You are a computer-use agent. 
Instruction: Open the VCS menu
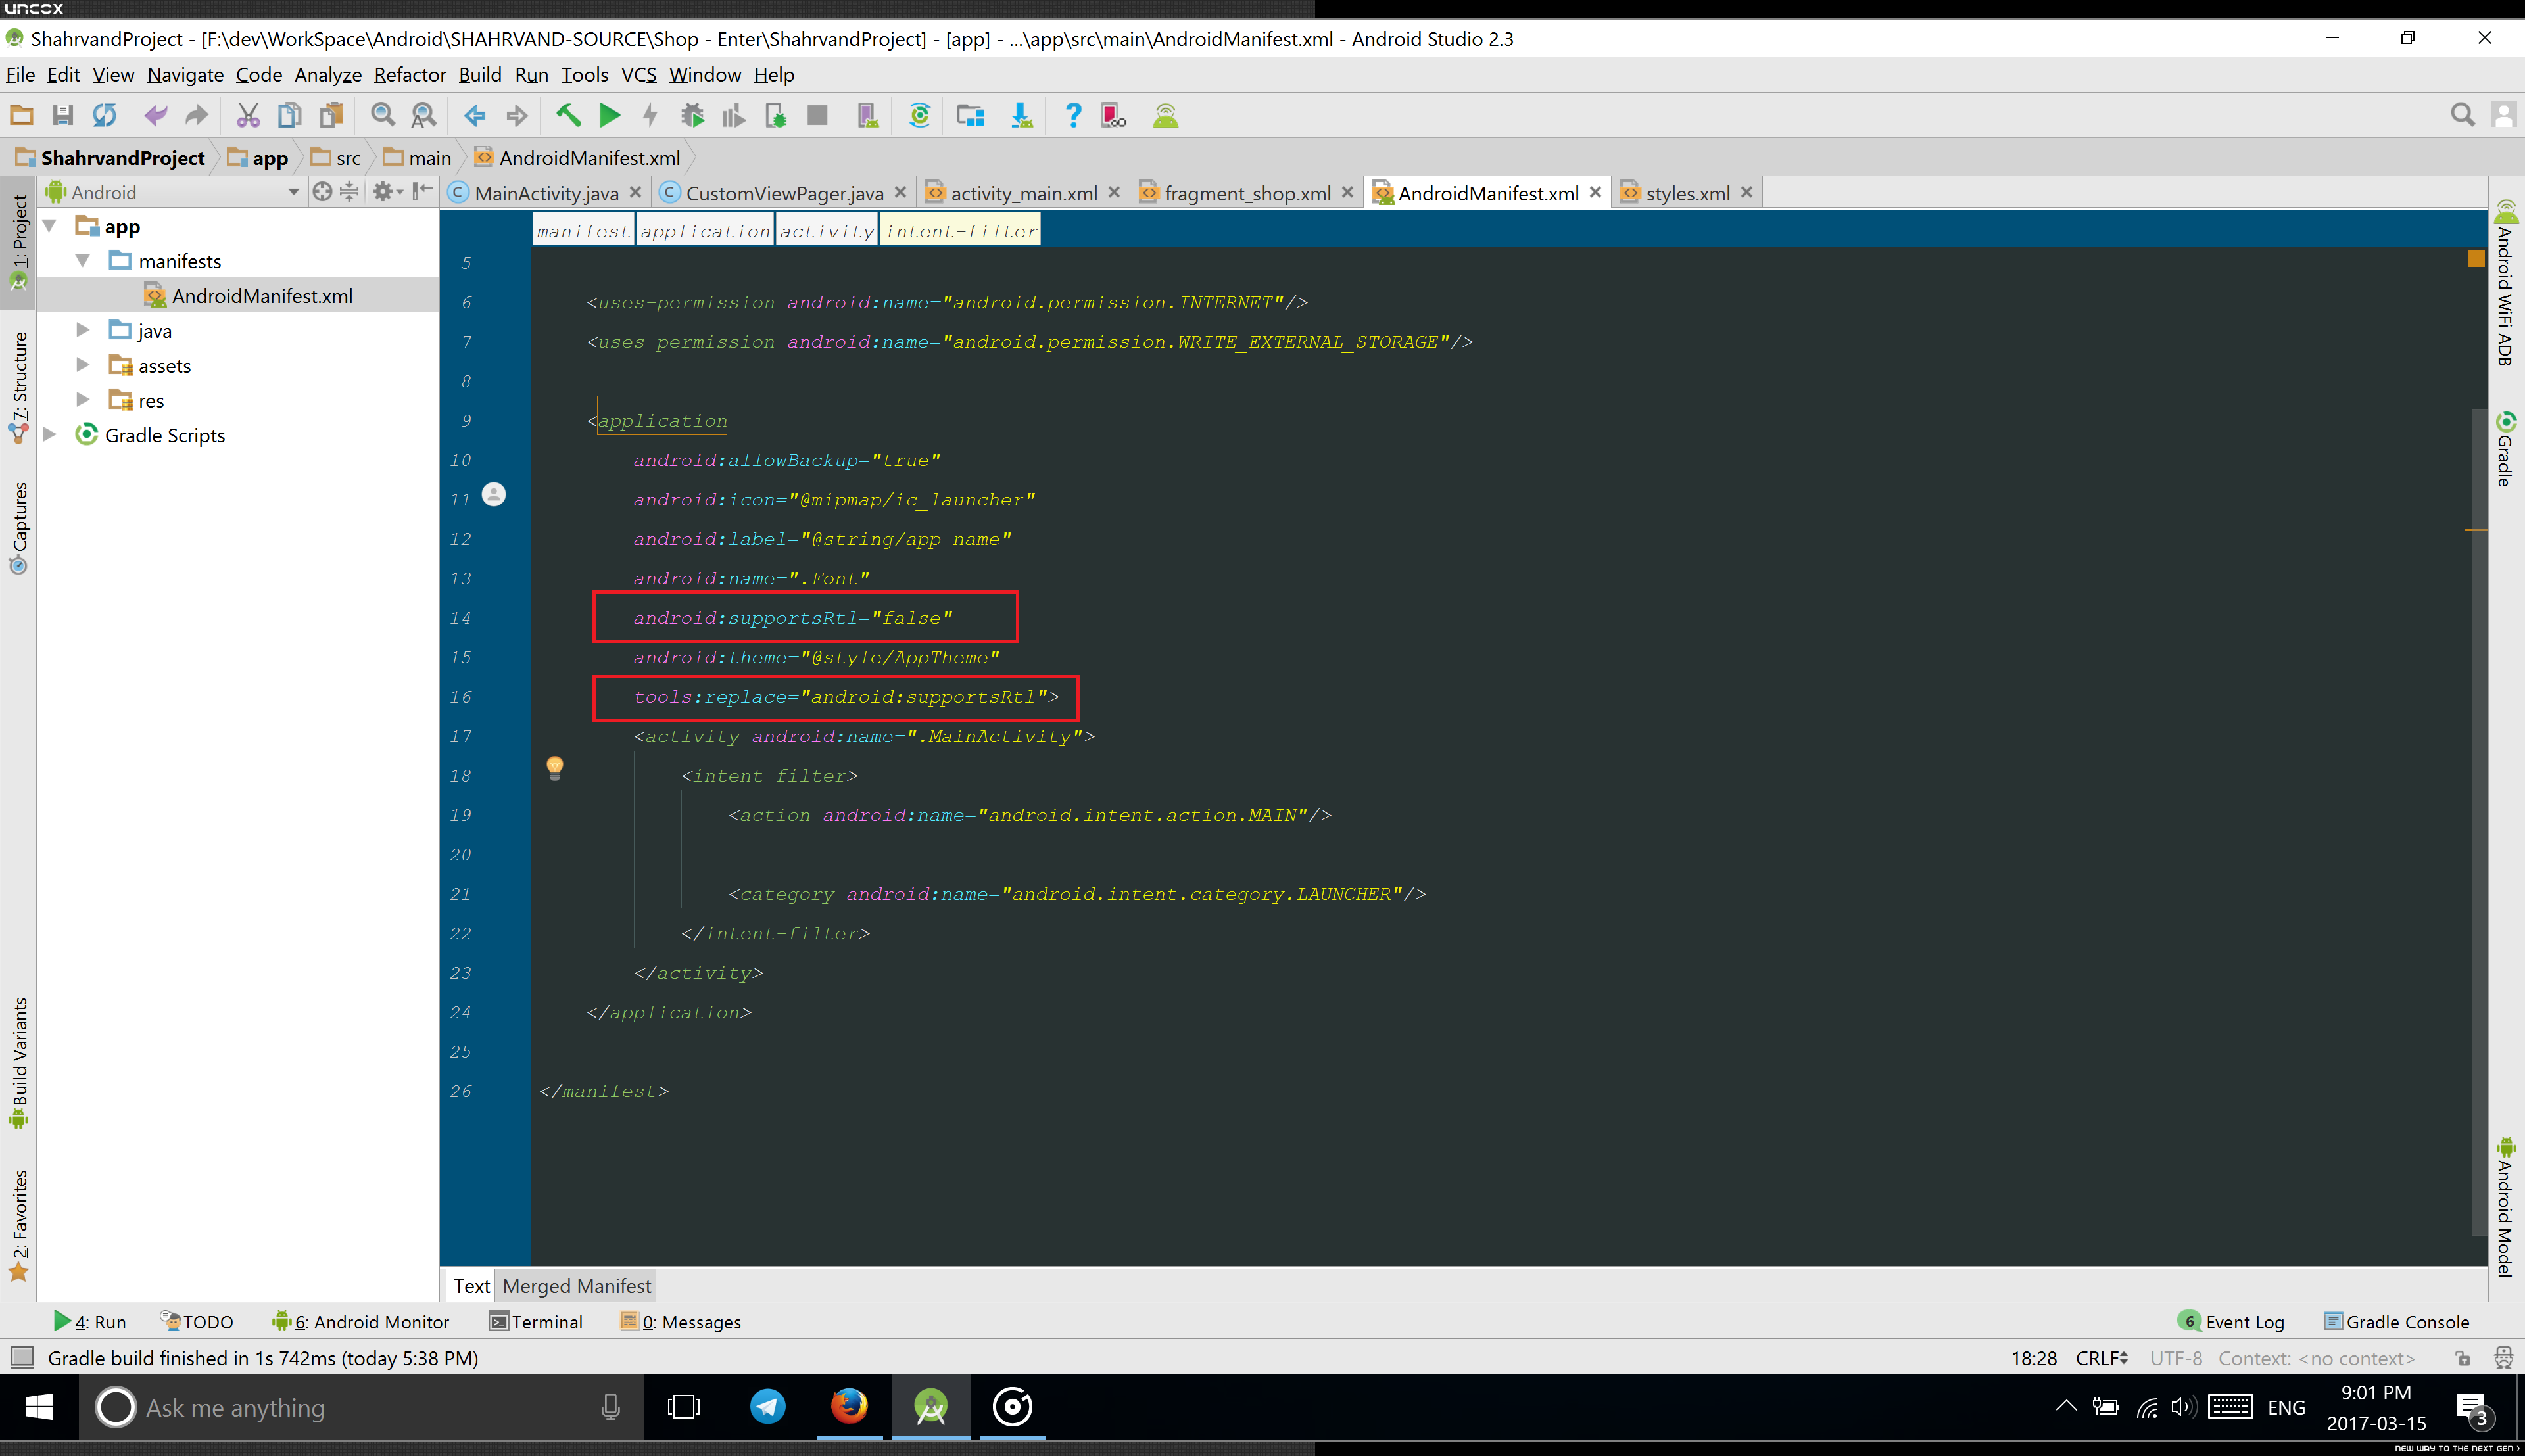click(639, 75)
